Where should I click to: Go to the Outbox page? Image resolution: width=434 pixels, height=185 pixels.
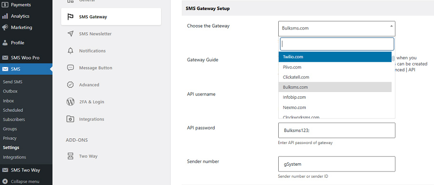[x=10, y=91]
